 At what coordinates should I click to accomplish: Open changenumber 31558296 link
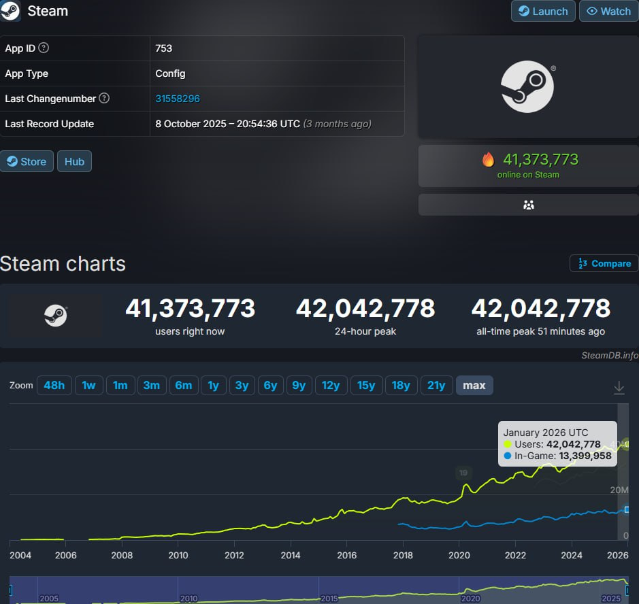(x=178, y=99)
